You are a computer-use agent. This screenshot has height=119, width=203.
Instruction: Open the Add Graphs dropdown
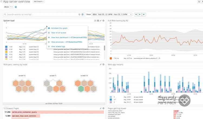39,2
